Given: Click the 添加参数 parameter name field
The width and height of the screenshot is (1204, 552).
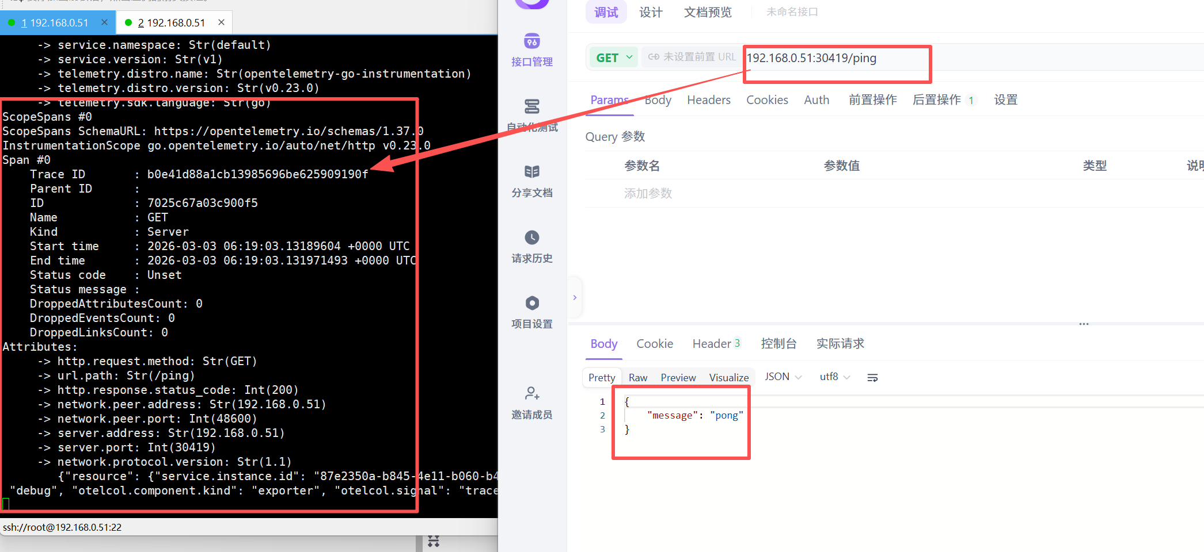Looking at the screenshot, I should [x=648, y=194].
